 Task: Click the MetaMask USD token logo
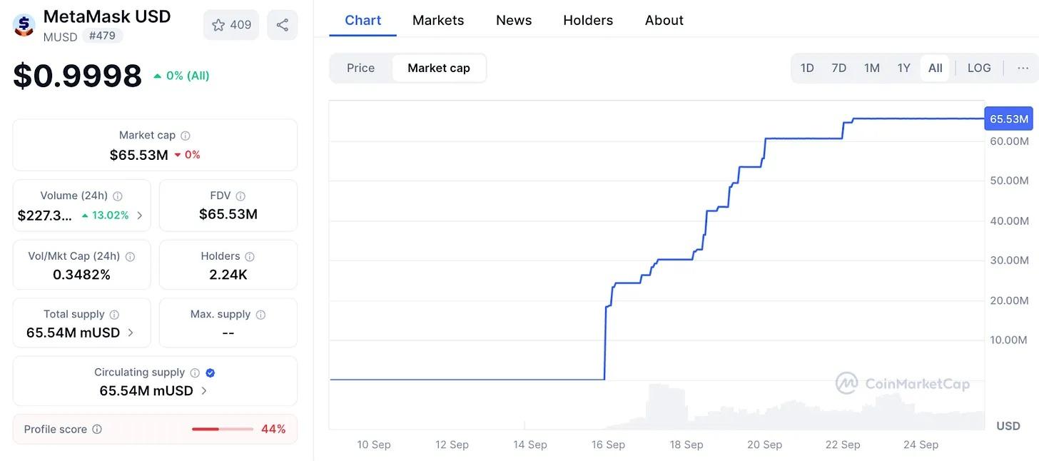pyautogui.click(x=24, y=24)
